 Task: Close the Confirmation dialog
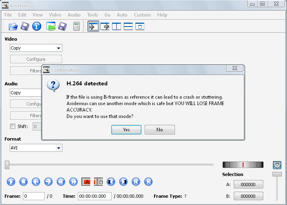[235, 68]
